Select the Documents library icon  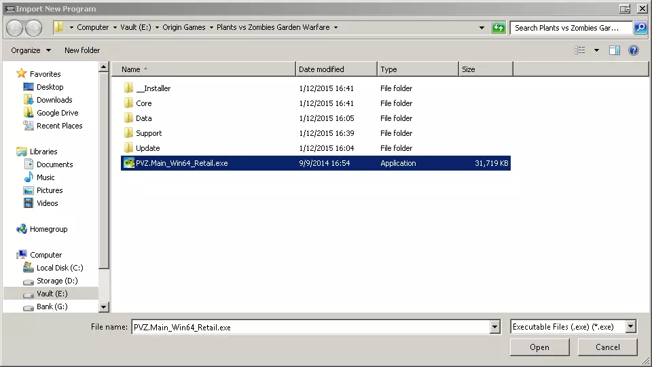point(29,164)
